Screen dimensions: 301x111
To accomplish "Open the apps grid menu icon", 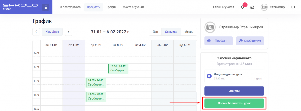I will [45, 7].
